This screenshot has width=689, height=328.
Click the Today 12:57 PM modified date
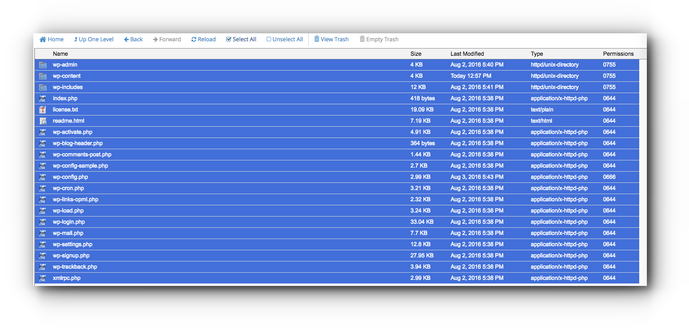tap(471, 76)
